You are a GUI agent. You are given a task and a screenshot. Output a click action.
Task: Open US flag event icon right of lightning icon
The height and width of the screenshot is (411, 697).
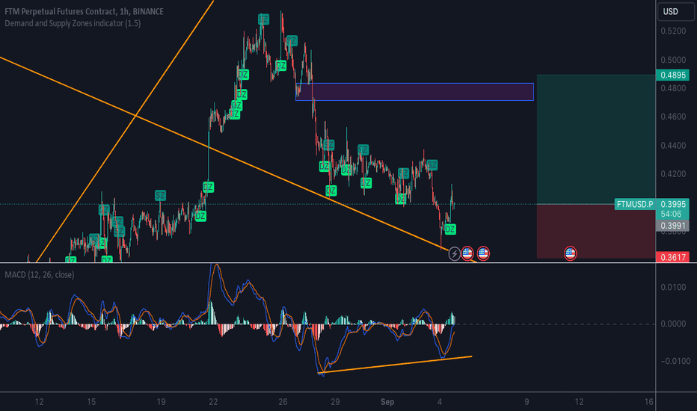coord(467,253)
